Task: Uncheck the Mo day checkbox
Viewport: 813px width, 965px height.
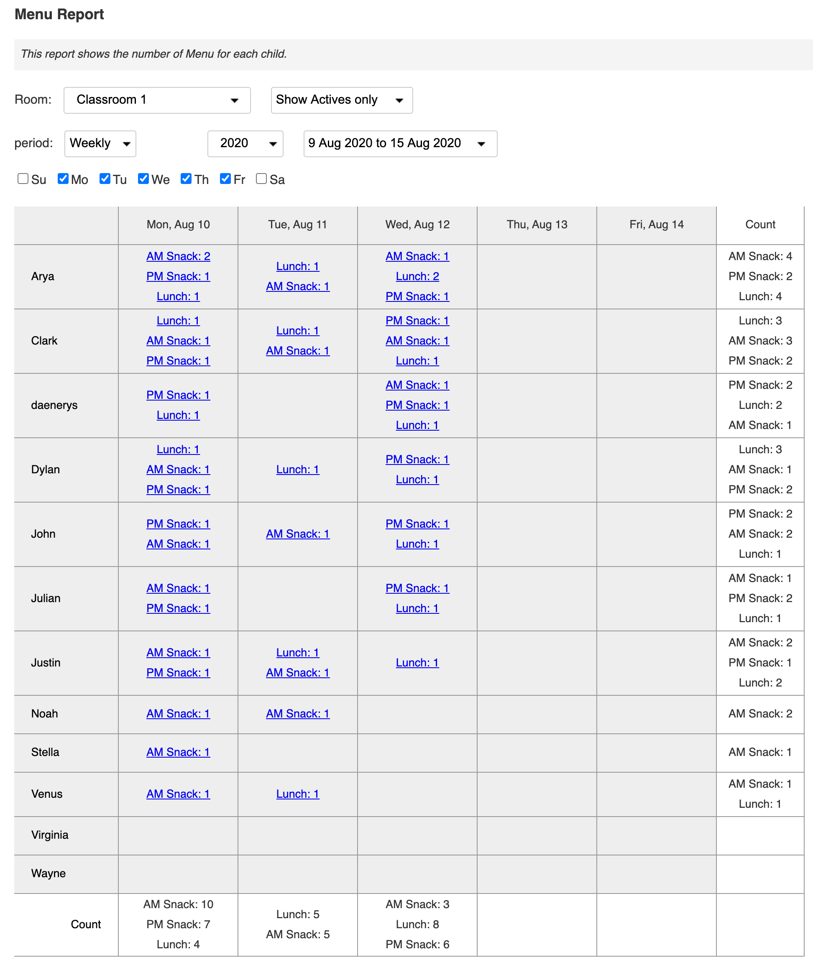Action: [x=63, y=179]
